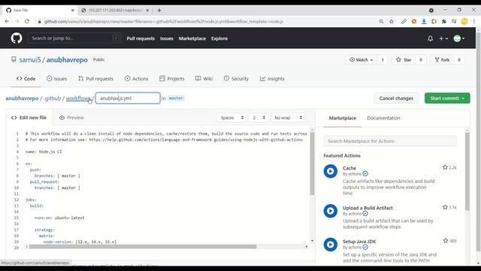Screen dimensions: 481x271
Task: Open the Pull requests header link
Action: (141, 38)
